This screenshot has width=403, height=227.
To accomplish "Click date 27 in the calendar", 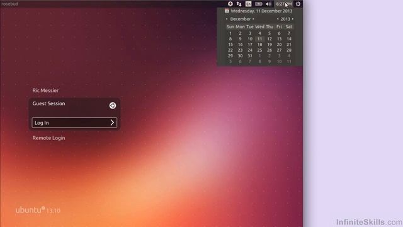I will point(279,50).
